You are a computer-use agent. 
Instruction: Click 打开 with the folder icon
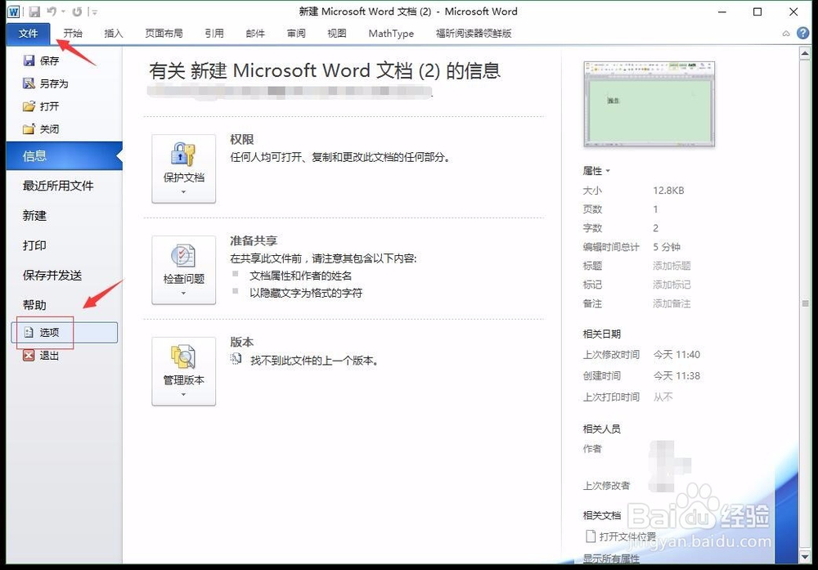[42, 106]
